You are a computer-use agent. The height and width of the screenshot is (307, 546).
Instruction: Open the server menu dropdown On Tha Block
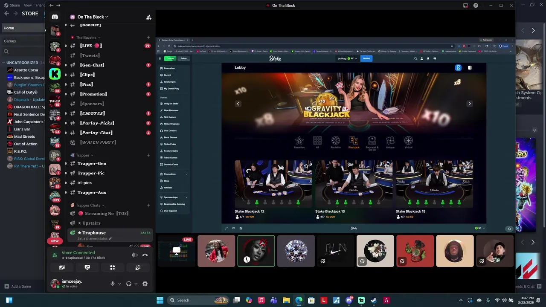(92, 17)
